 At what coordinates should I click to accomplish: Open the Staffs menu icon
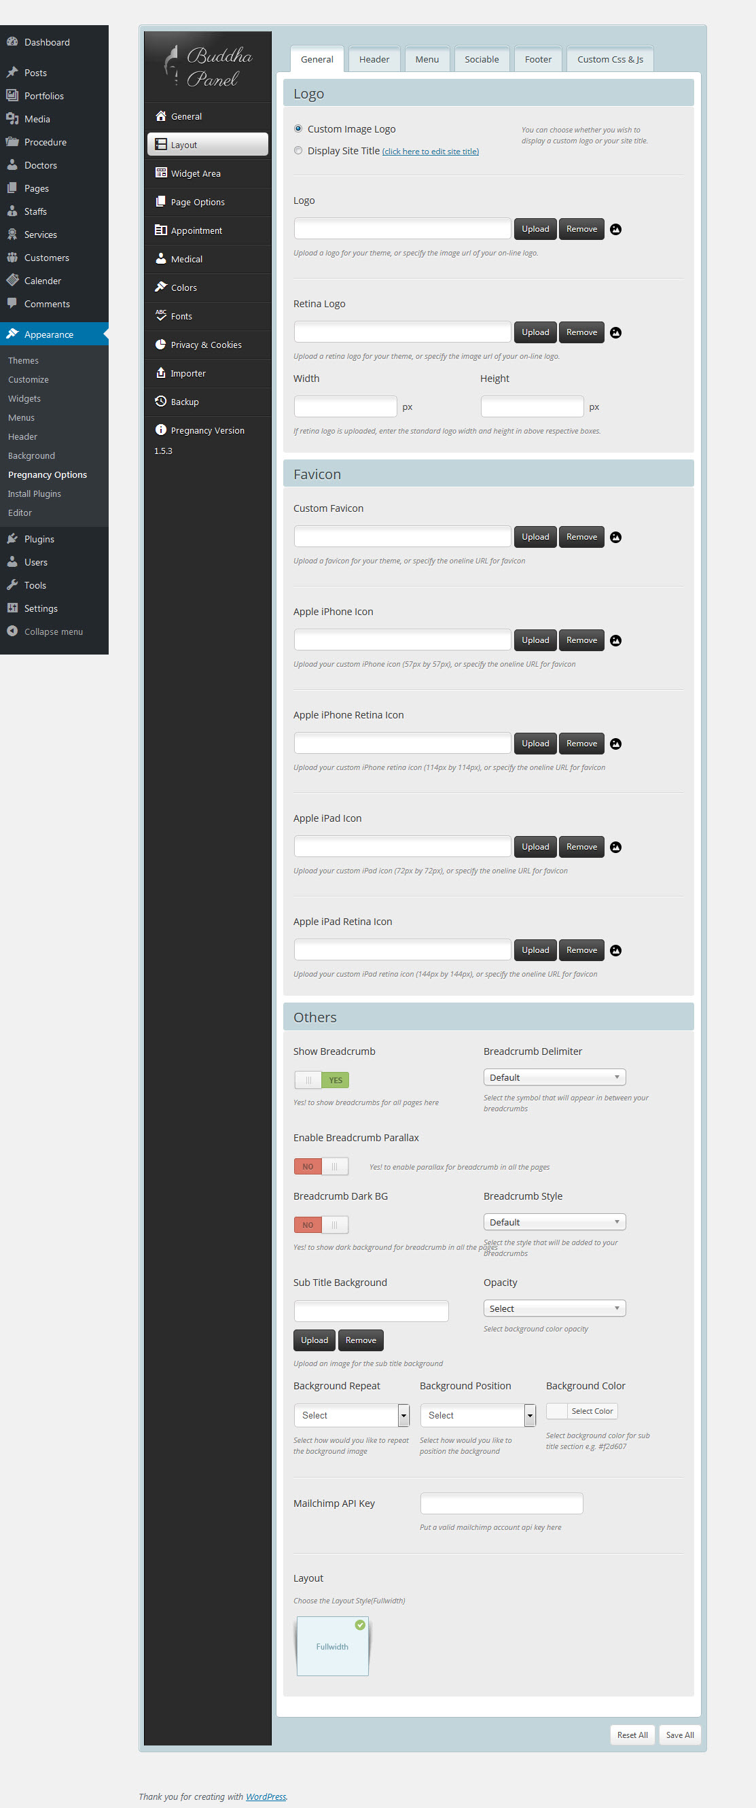point(12,211)
